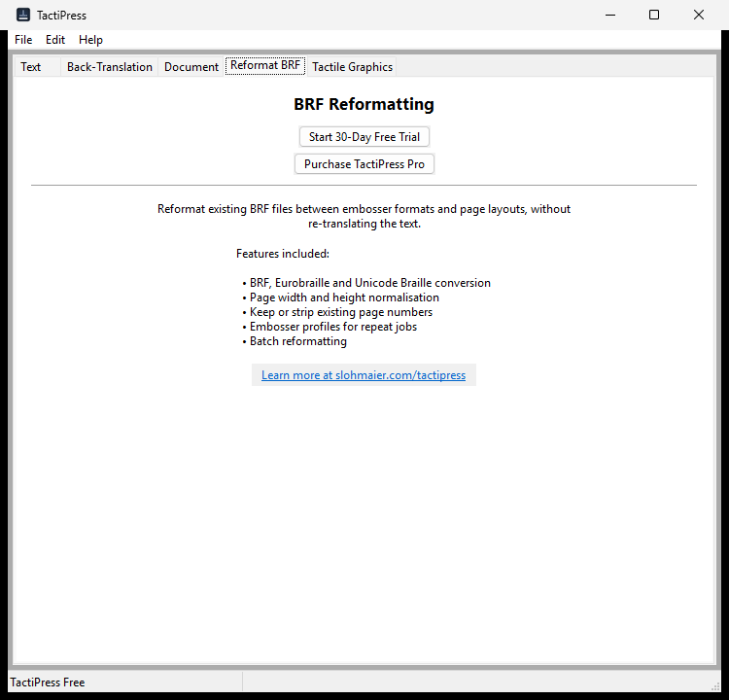Click 'Keep or strip existing page numbers' bullet

click(x=337, y=312)
